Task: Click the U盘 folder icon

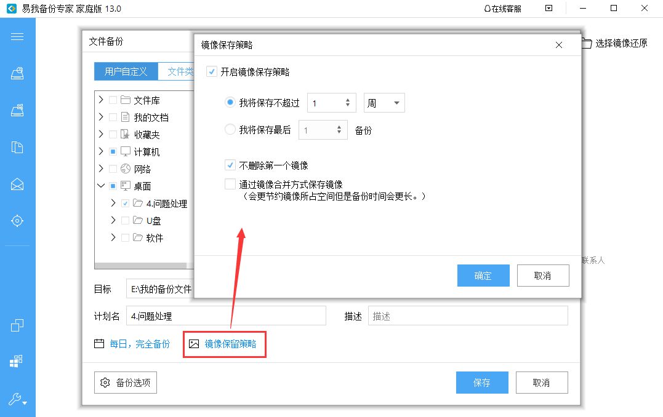Action: tap(137, 220)
